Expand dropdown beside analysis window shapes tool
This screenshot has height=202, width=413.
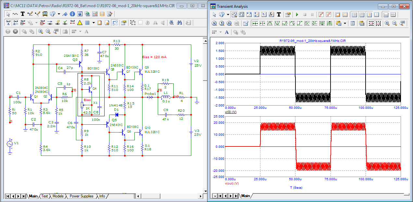pos(228,15)
